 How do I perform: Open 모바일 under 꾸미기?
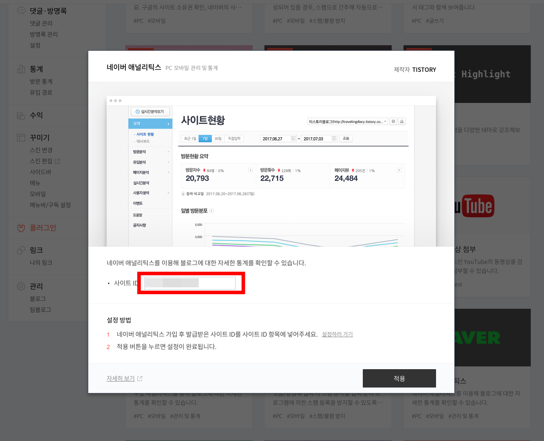coord(38,194)
